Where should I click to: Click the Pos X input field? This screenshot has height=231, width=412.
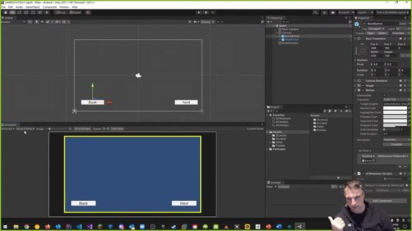point(376,48)
